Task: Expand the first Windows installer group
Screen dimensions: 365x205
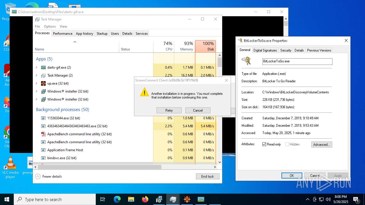Action: click(x=36, y=91)
